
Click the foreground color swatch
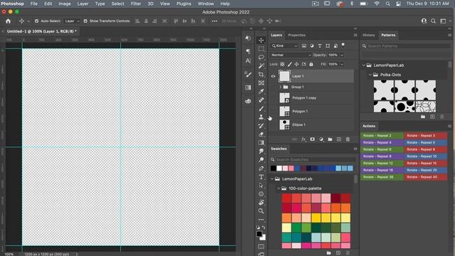[259, 234]
